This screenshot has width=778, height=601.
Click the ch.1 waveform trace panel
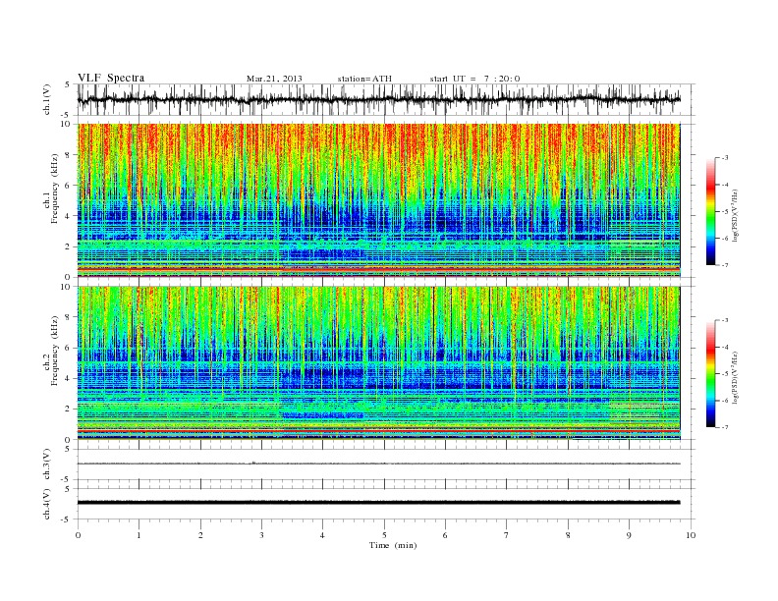coord(386,99)
